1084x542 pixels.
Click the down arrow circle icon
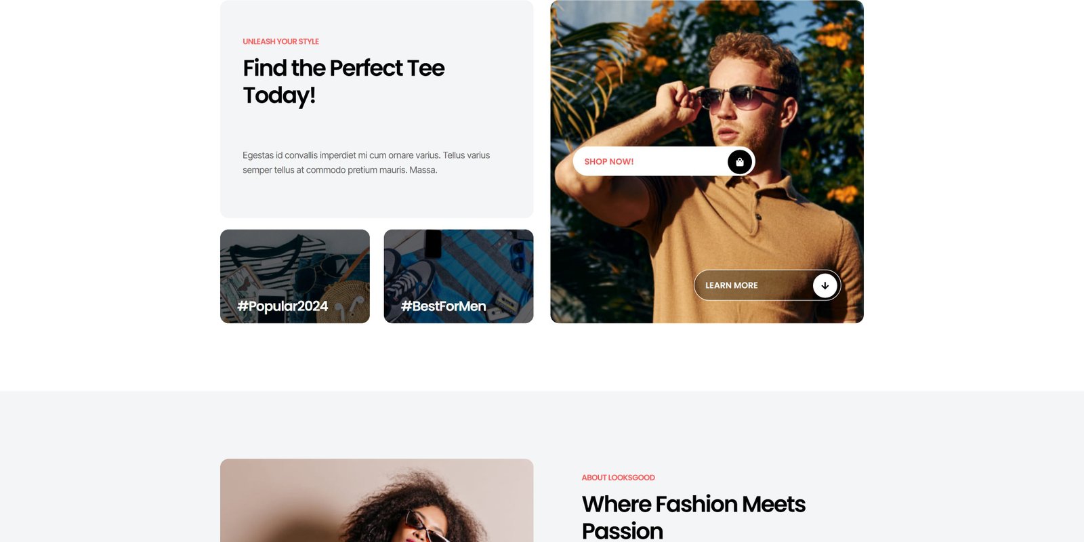pos(825,285)
